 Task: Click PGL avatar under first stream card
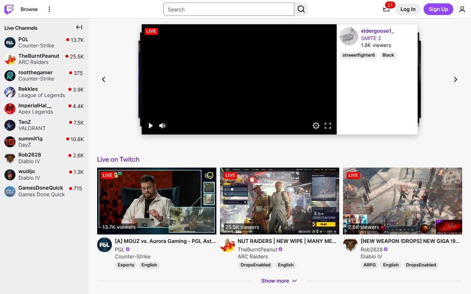click(x=105, y=245)
